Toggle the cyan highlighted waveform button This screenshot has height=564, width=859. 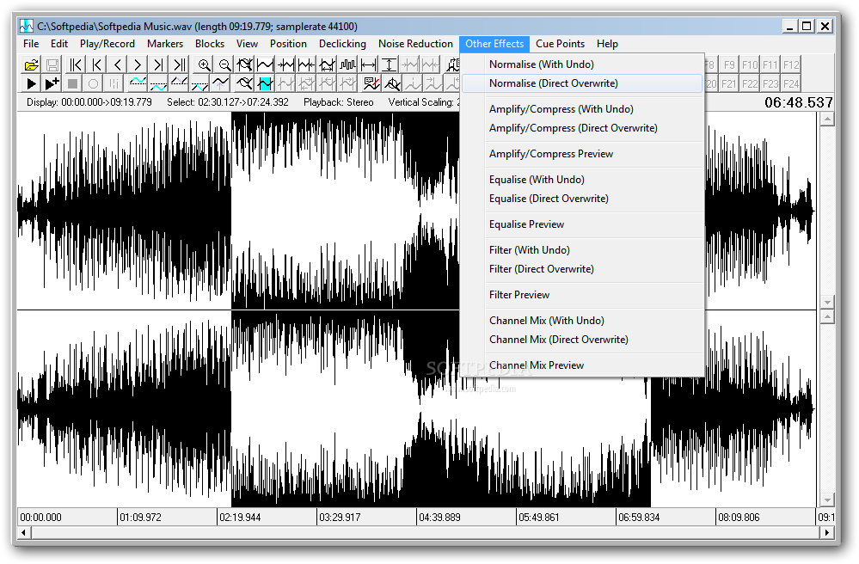(x=265, y=83)
